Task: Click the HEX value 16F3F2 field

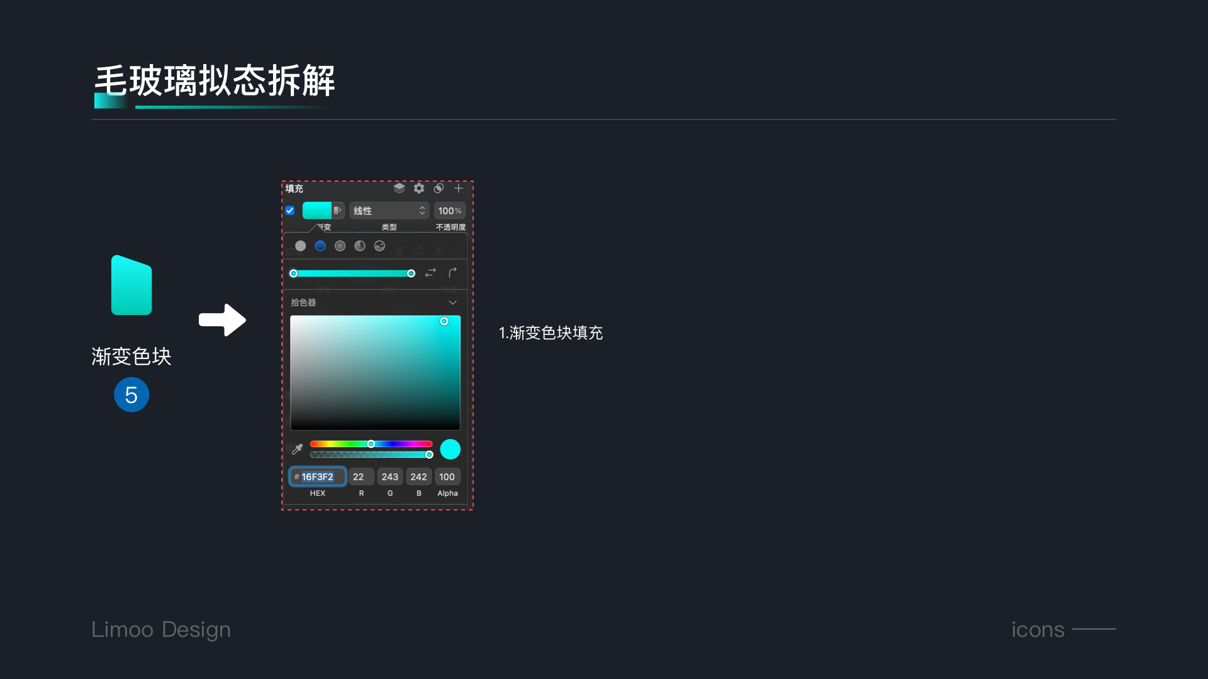Action: tap(318, 477)
